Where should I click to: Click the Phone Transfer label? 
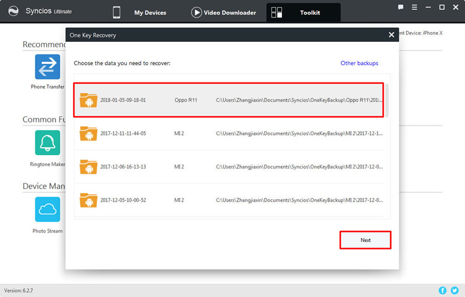click(x=48, y=87)
